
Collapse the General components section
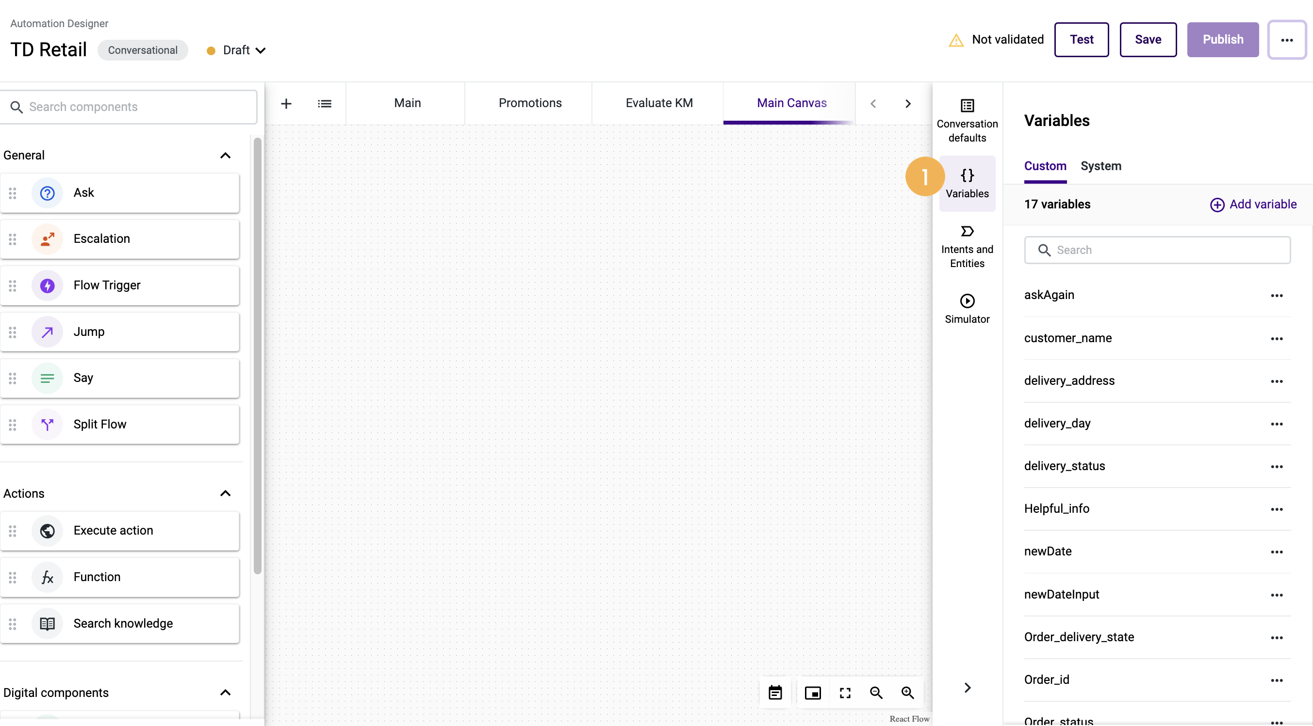click(225, 155)
